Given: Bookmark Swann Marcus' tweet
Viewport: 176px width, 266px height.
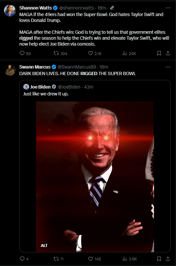Looking at the screenshot, I should [x=159, y=259].
